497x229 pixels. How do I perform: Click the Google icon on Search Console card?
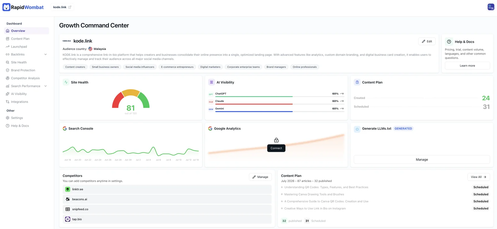[65, 128]
